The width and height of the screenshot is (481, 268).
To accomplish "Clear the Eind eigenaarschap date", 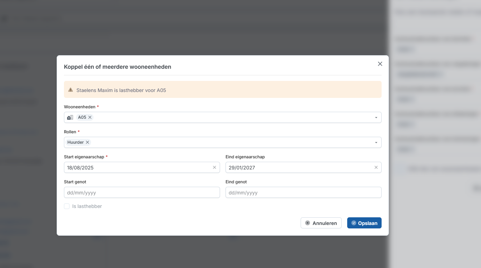I will point(376,167).
